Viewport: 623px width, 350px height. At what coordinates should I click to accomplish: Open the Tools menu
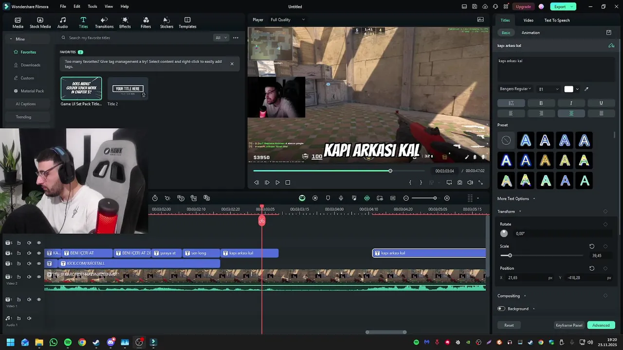tap(92, 6)
